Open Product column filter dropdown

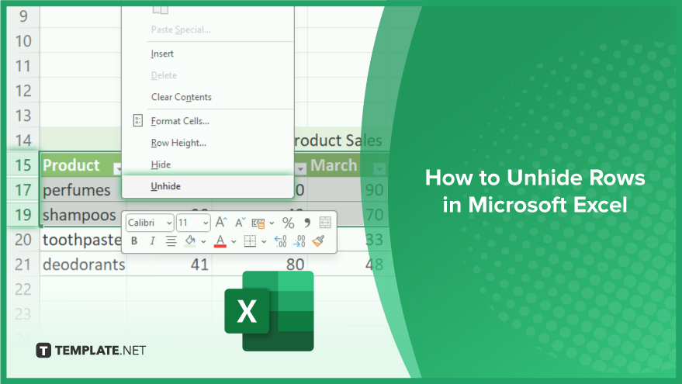117,168
